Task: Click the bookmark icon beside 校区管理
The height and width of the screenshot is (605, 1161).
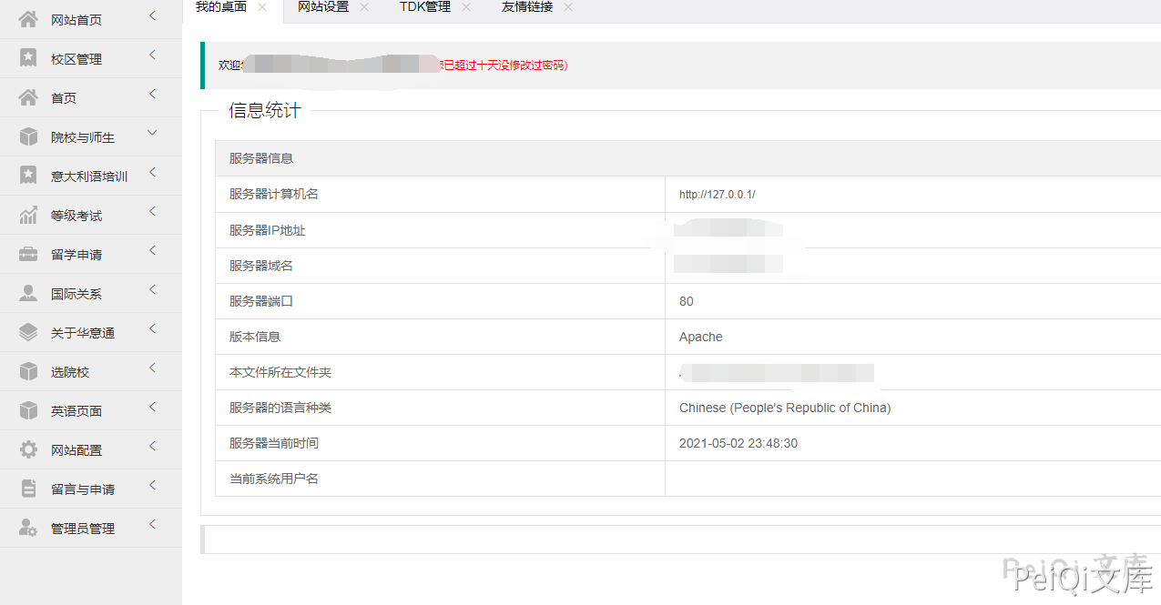Action: [28, 58]
